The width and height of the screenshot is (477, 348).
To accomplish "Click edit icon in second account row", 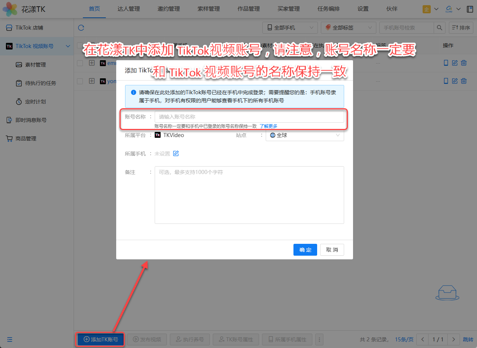I will [455, 81].
